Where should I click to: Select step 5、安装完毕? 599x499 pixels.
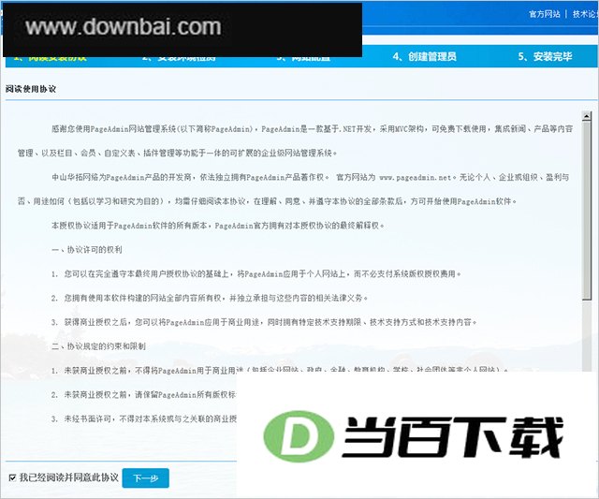545,56
